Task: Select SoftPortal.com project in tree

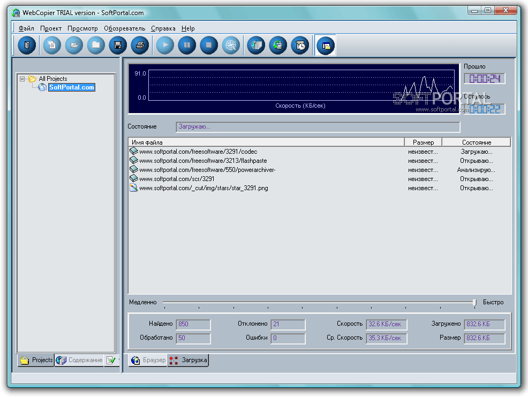Action: click(71, 87)
